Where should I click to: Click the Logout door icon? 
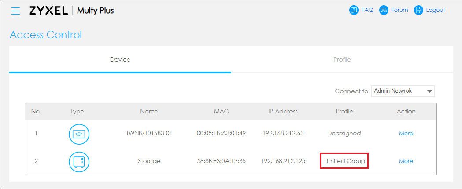418,10
